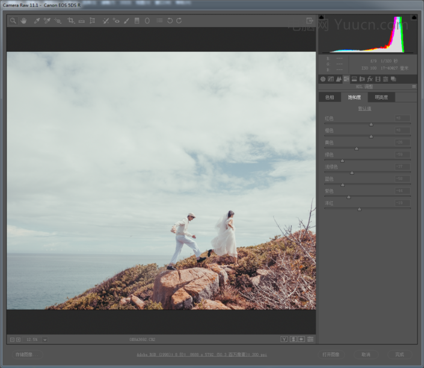Select the Zoom tool in toolbar
Screen dimensions: 424x368
coord(13,20)
